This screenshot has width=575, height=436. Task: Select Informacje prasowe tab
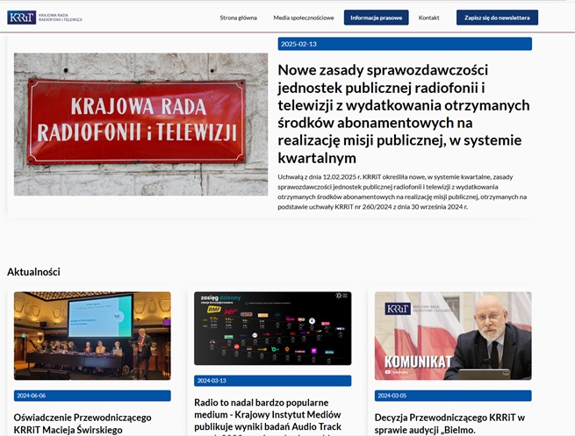click(x=377, y=18)
